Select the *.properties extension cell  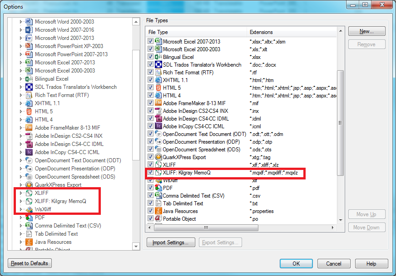click(262, 211)
